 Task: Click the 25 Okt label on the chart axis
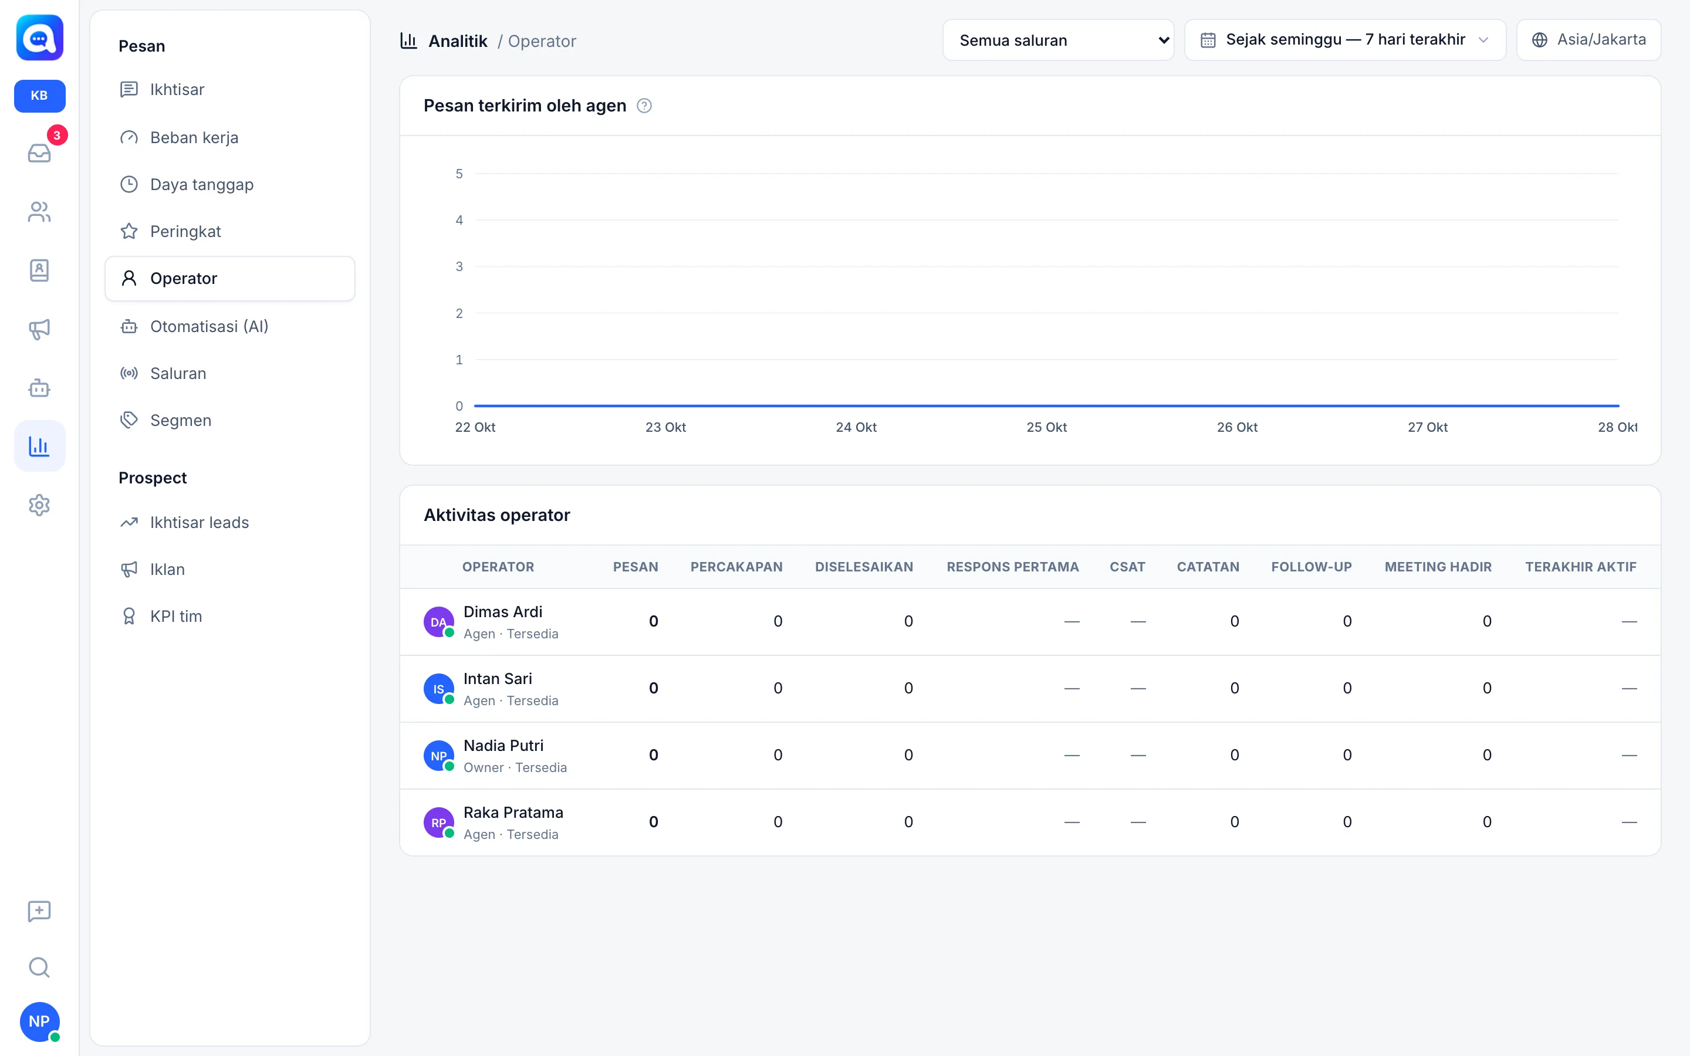[1046, 428]
